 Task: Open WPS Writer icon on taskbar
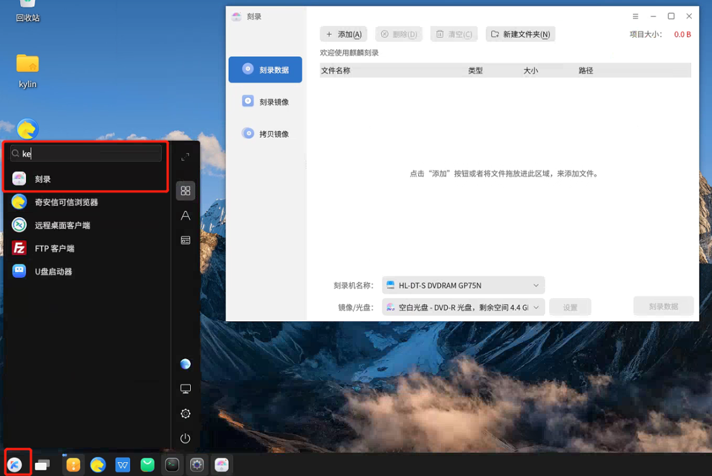123,465
